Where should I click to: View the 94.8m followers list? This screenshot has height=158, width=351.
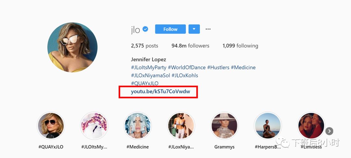coord(190,46)
